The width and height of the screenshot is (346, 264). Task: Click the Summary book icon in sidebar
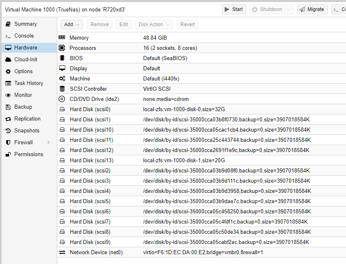(8, 24)
